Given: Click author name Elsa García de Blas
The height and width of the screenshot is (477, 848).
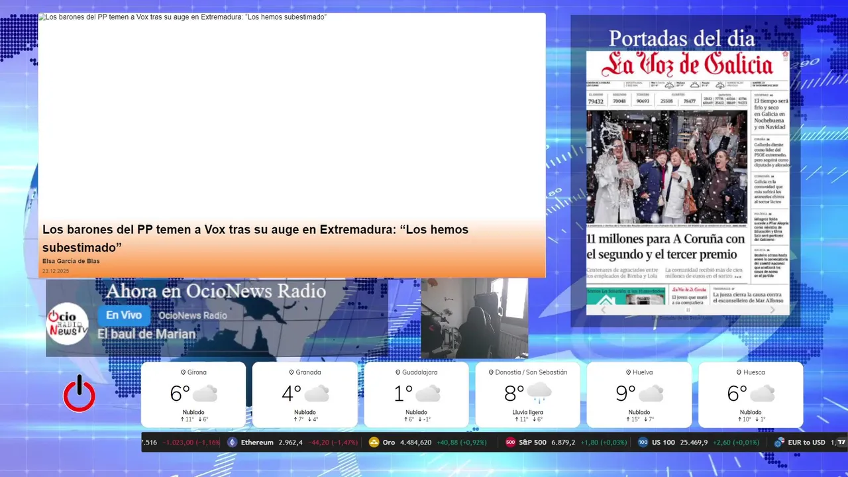Looking at the screenshot, I should [71, 261].
